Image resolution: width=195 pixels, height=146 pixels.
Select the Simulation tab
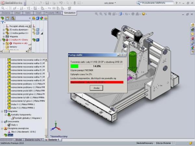[70, 13]
